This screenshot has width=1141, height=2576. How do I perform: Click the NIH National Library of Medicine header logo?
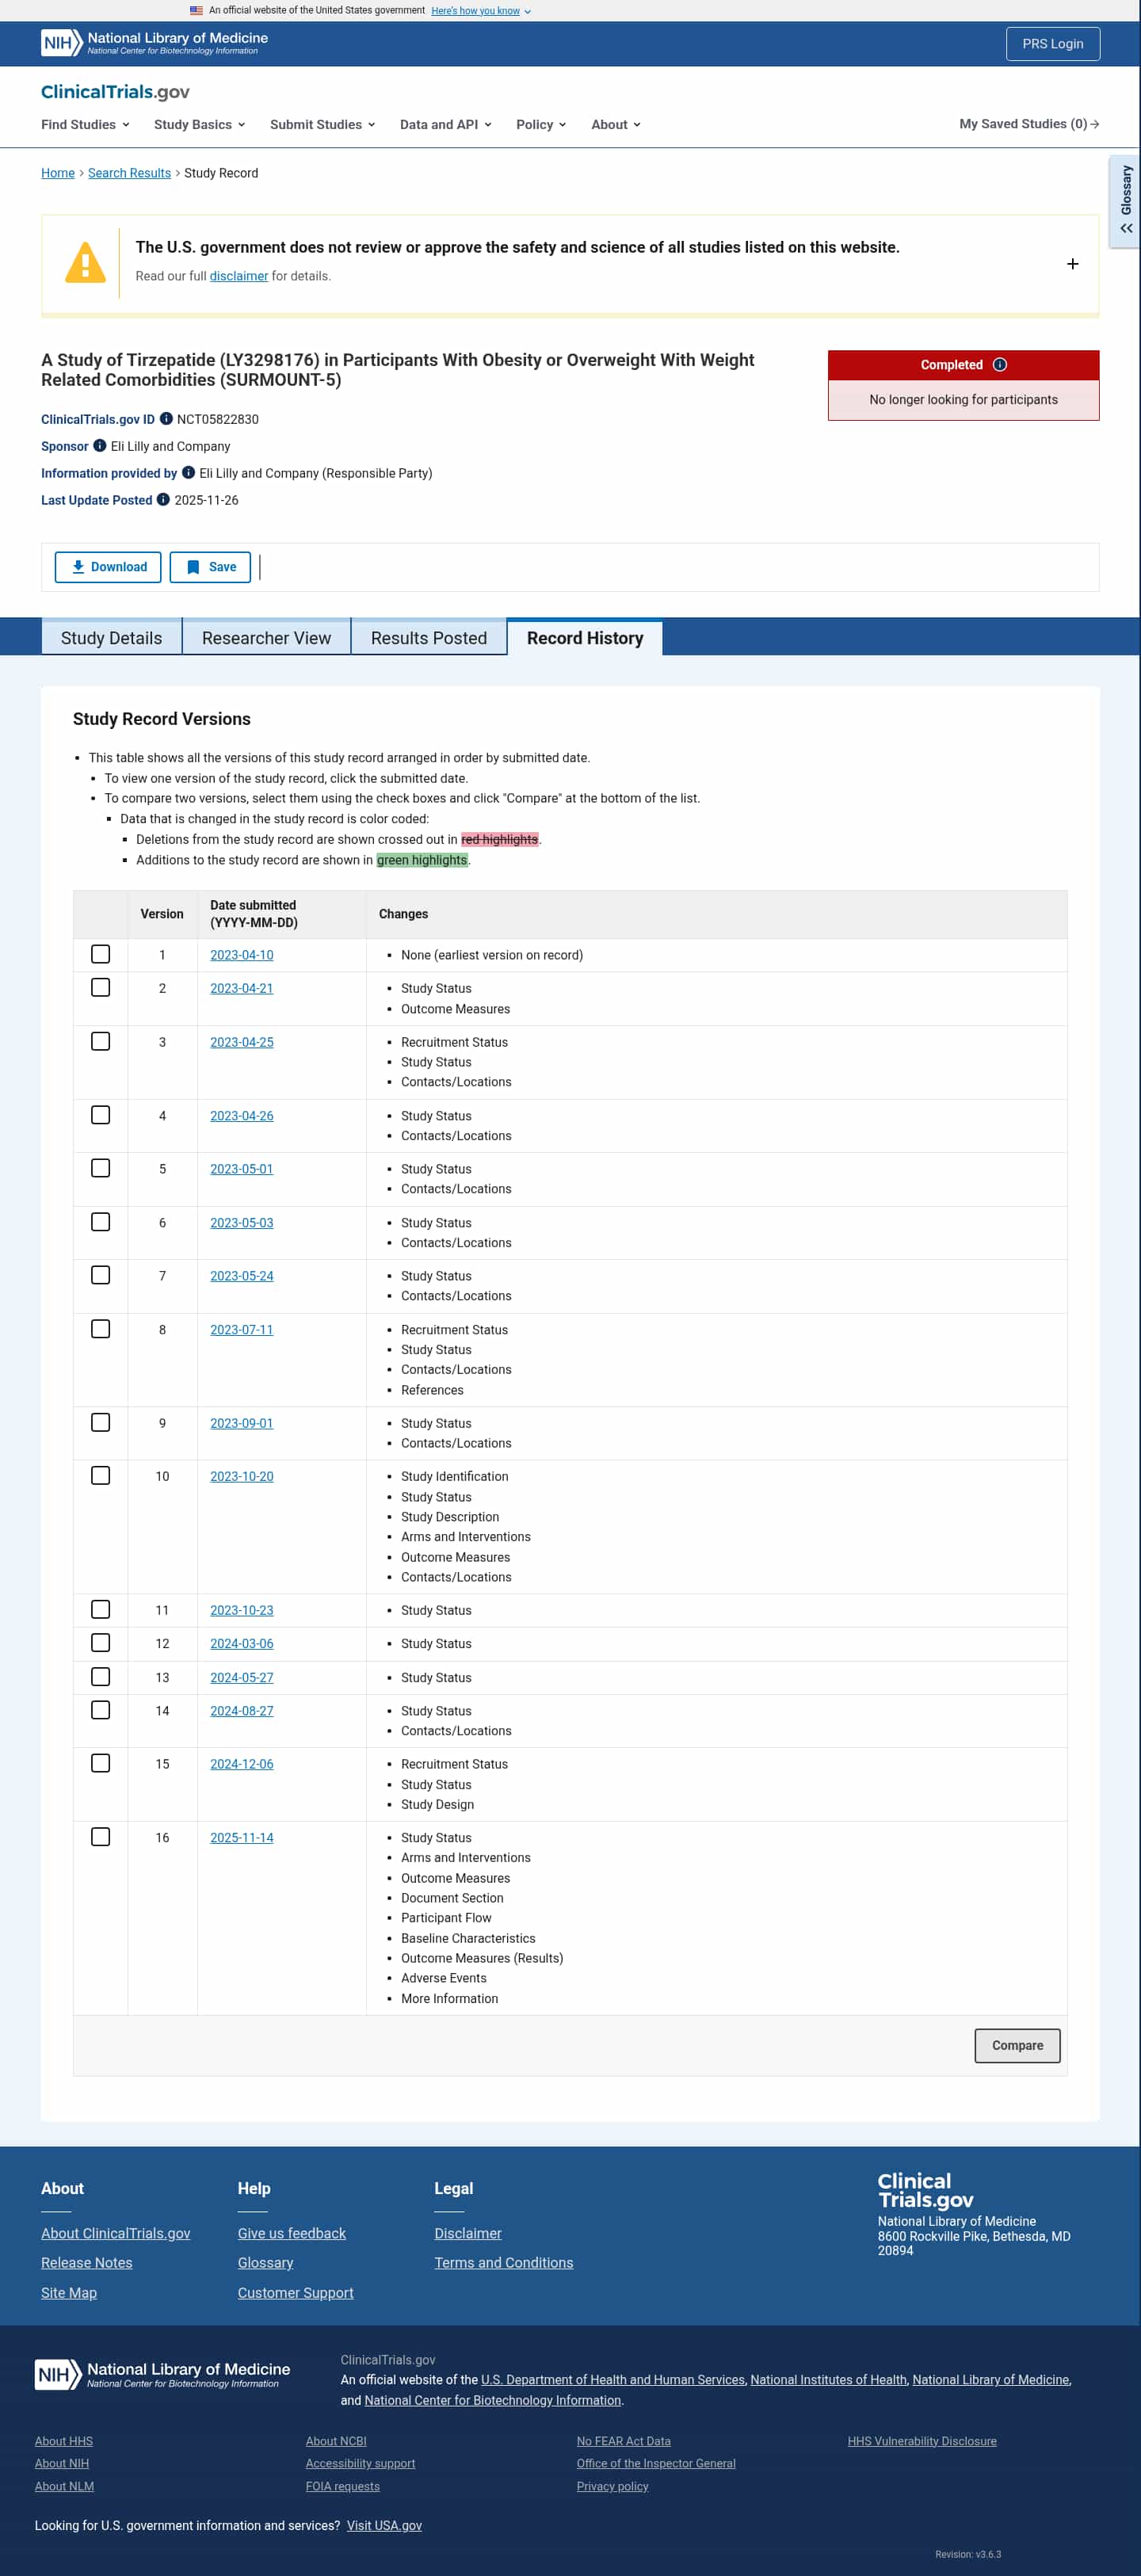(x=155, y=43)
